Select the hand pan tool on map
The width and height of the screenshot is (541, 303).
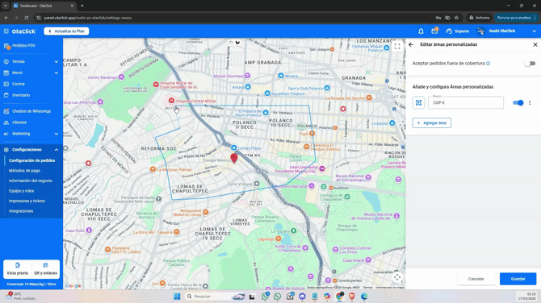coord(231,43)
